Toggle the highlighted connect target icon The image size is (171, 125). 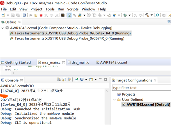click(69, 15)
